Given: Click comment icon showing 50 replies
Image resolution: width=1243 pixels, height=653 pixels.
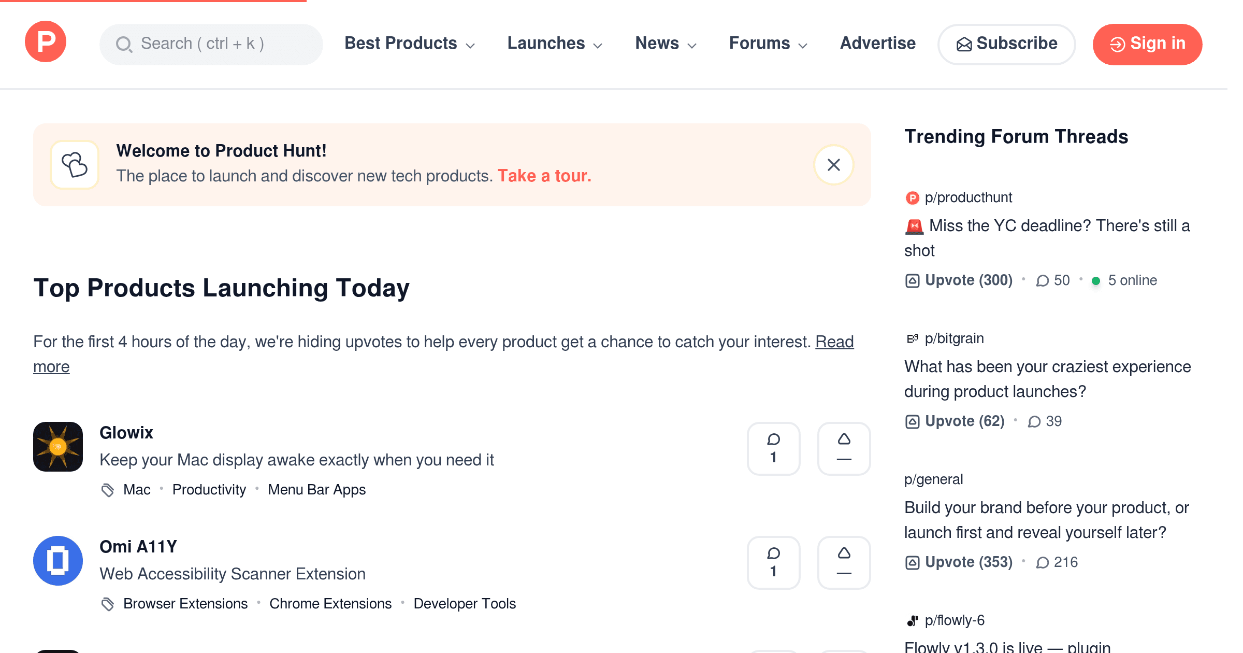Looking at the screenshot, I should [1043, 281].
